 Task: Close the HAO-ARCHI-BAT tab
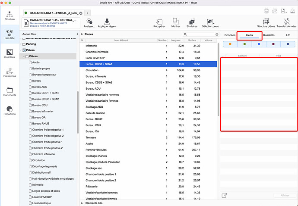point(81,13)
